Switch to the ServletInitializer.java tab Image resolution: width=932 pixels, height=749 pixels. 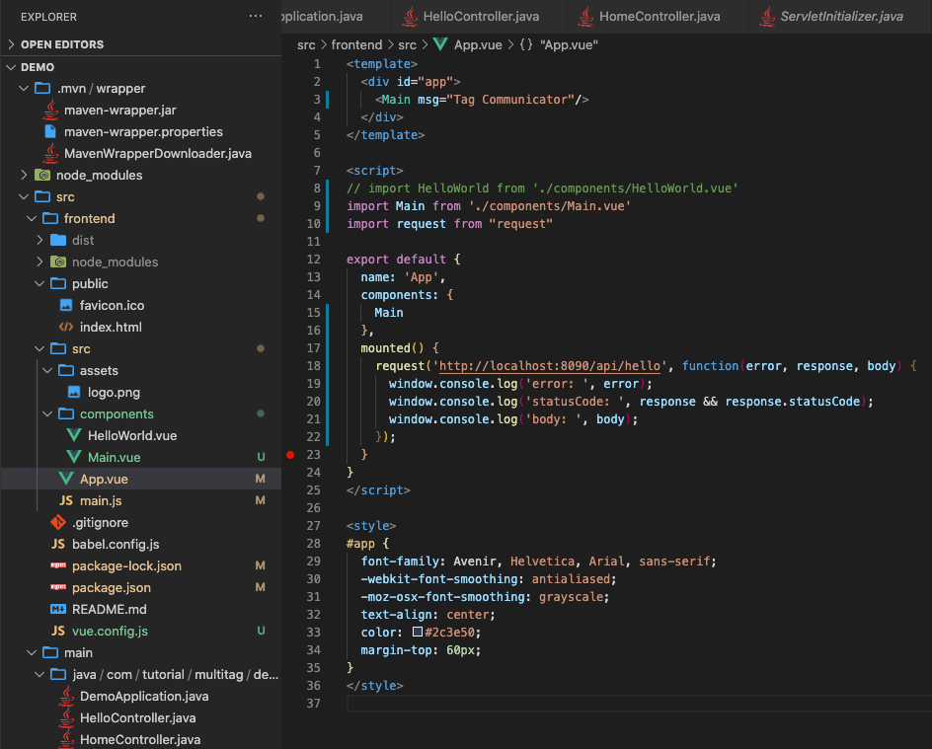pyautogui.click(x=840, y=17)
